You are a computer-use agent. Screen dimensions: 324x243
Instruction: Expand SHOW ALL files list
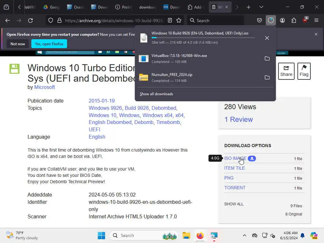tap(234, 204)
